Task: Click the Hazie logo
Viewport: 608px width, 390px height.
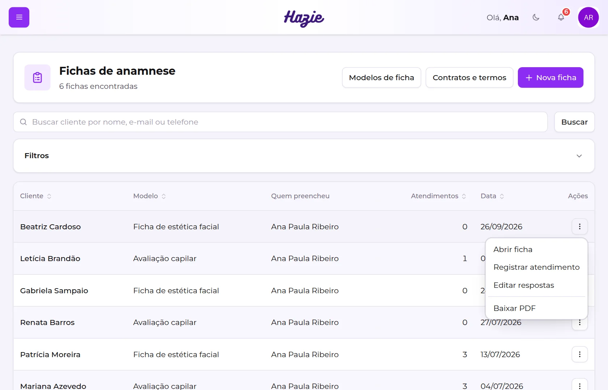Action: (304, 18)
